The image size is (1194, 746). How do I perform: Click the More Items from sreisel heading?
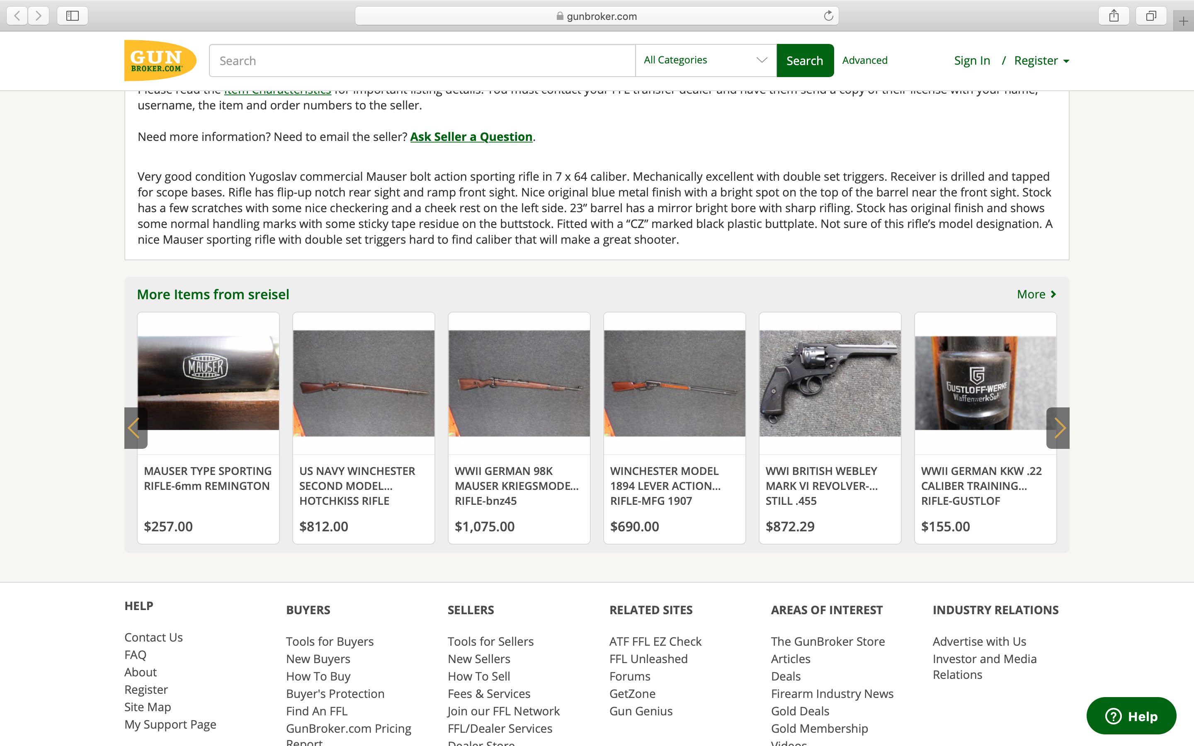tap(213, 294)
